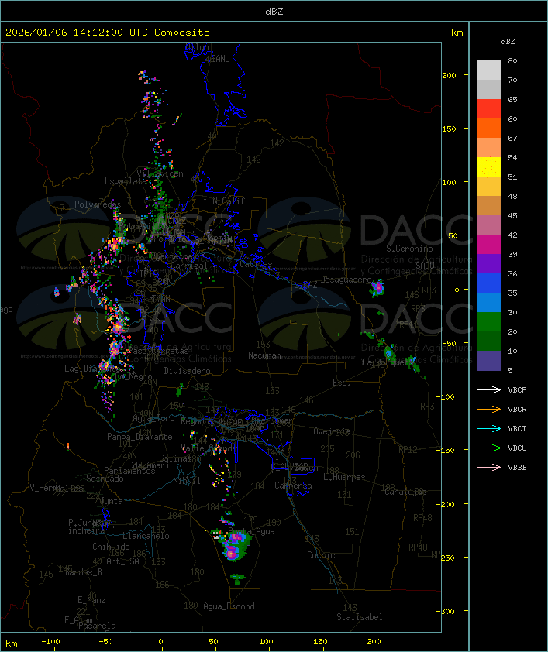Click the VBBB arrow icon in legend
The height and width of the screenshot is (652, 548).
[490, 467]
